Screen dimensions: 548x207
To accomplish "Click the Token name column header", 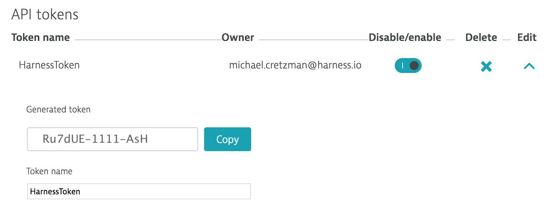I will click(40, 38).
